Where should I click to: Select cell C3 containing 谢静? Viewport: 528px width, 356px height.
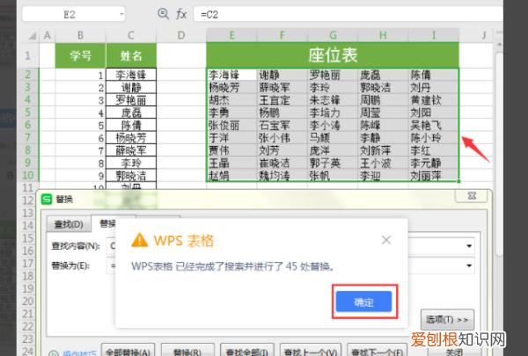pyautogui.click(x=131, y=88)
